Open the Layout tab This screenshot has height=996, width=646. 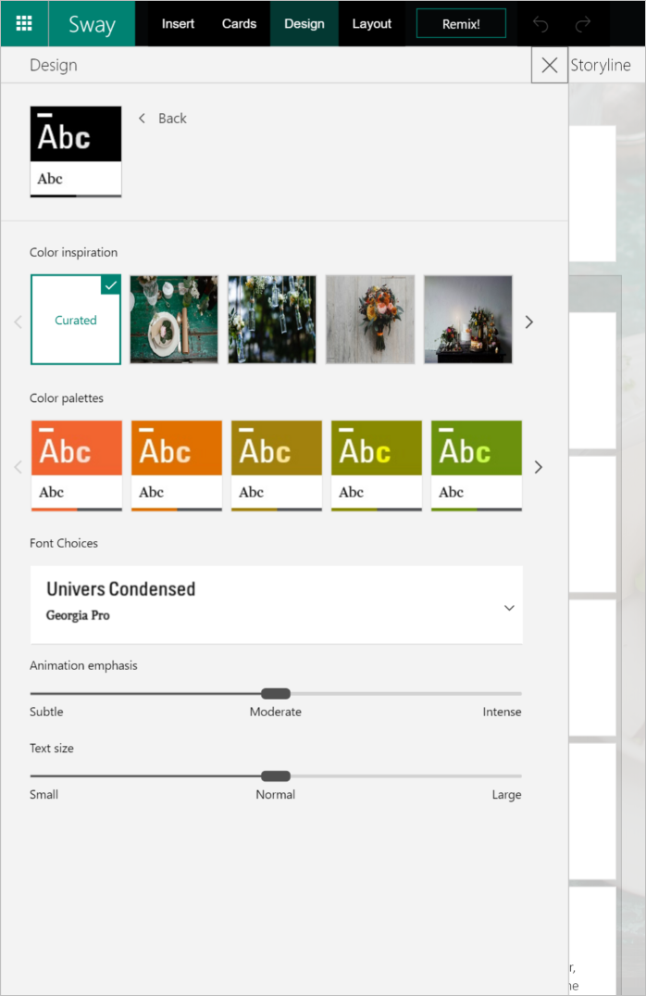[371, 23]
